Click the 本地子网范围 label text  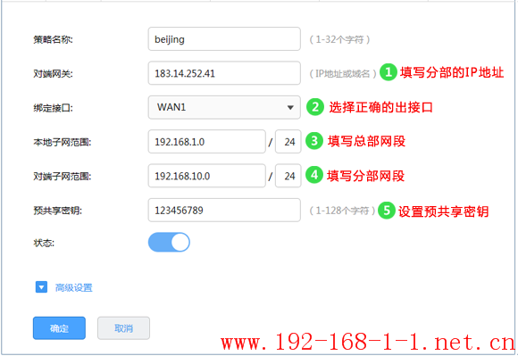pyautogui.click(x=63, y=142)
